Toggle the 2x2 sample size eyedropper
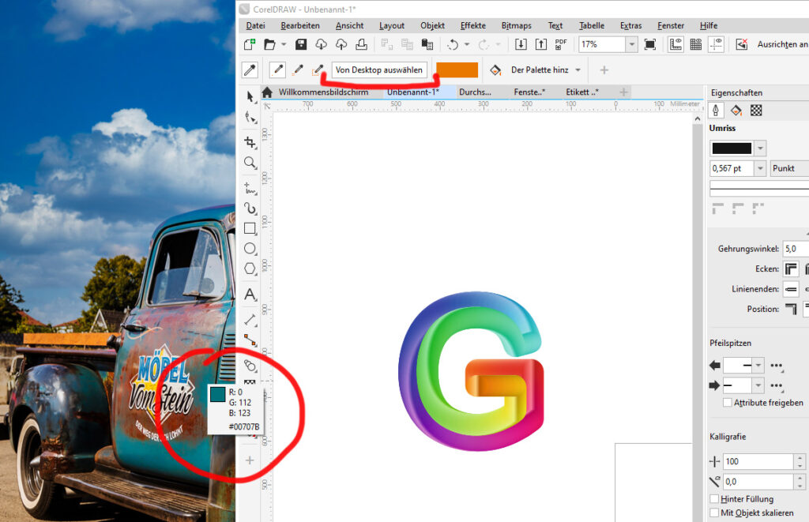Image resolution: width=809 pixels, height=522 pixels. (x=298, y=69)
